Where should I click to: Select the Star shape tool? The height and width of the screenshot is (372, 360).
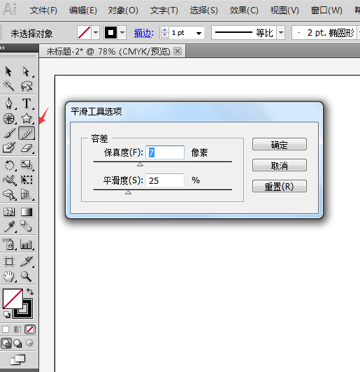[27, 118]
